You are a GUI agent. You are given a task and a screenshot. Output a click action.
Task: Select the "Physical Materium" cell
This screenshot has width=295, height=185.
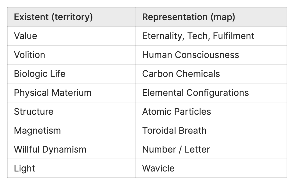(x=53, y=93)
